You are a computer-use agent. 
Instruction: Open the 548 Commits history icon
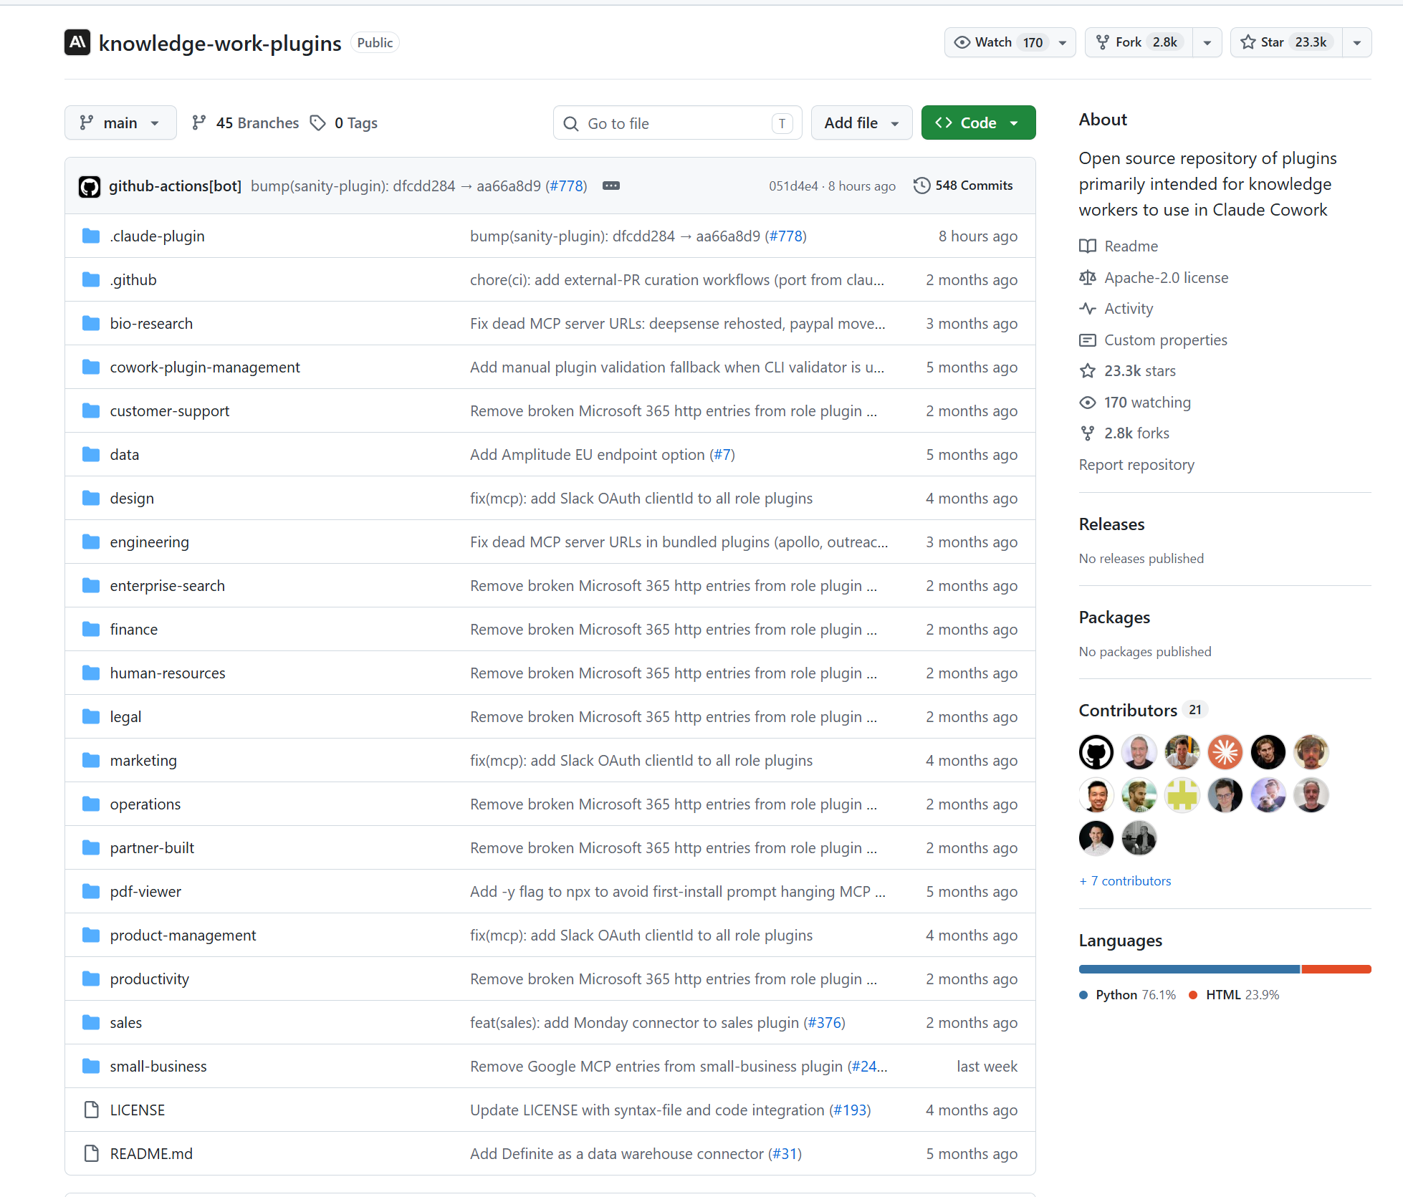[x=921, y=186]
